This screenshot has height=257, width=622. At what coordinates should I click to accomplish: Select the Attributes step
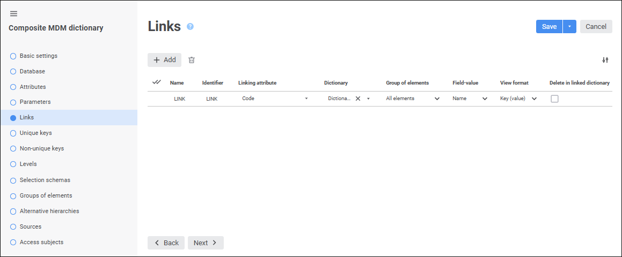pyautogui.click(x=33, y=87)
